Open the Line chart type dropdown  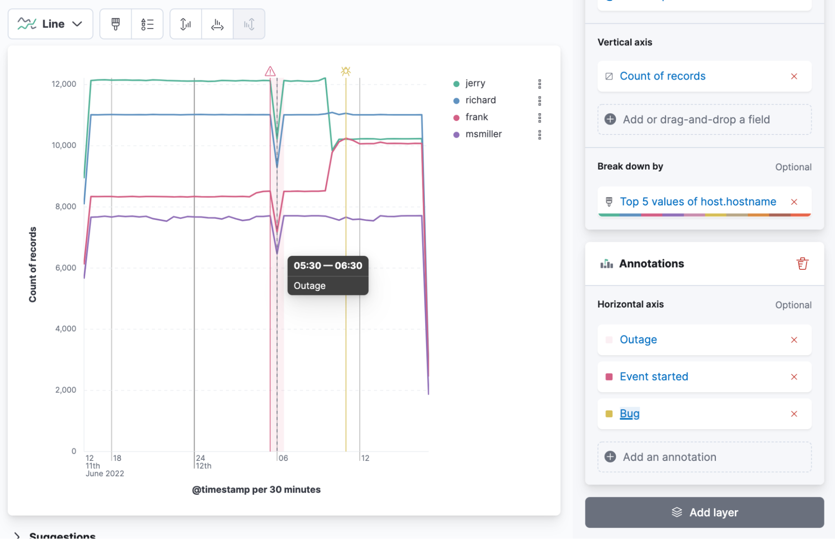click(50, 24)
